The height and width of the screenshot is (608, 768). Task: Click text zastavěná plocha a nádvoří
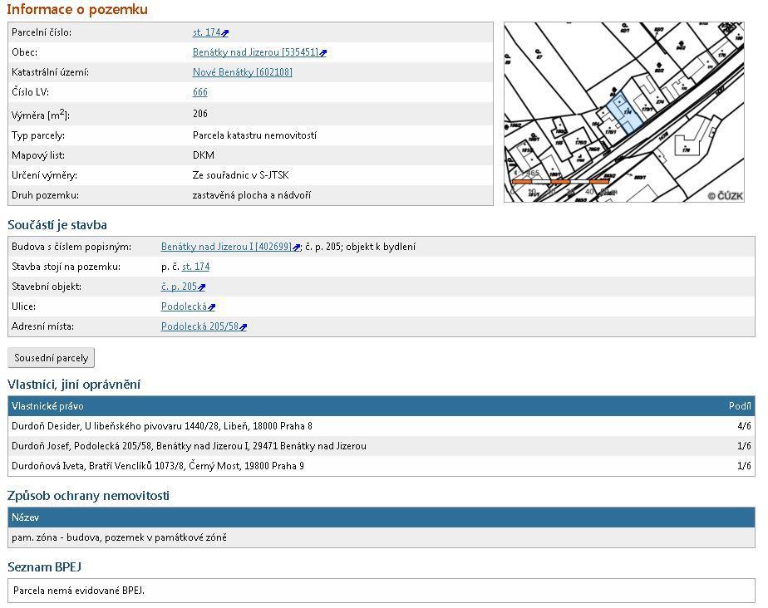pyautogui.click(x=252, y=195)
